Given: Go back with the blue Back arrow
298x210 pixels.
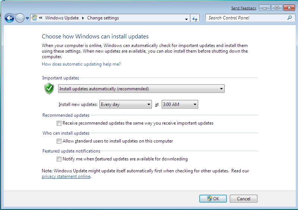Looking at the screenshot, I should pyautogui.click(x=9, y=18).
